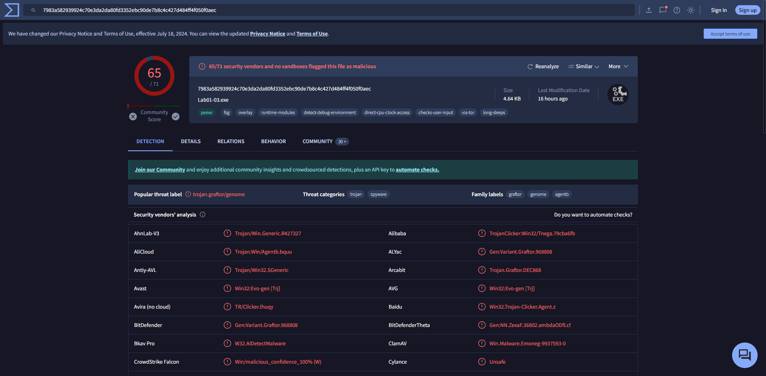The width and height of the screenshot is (766, 376).
Task: Click the spyware threat category chip
Action: coord(379,195)
